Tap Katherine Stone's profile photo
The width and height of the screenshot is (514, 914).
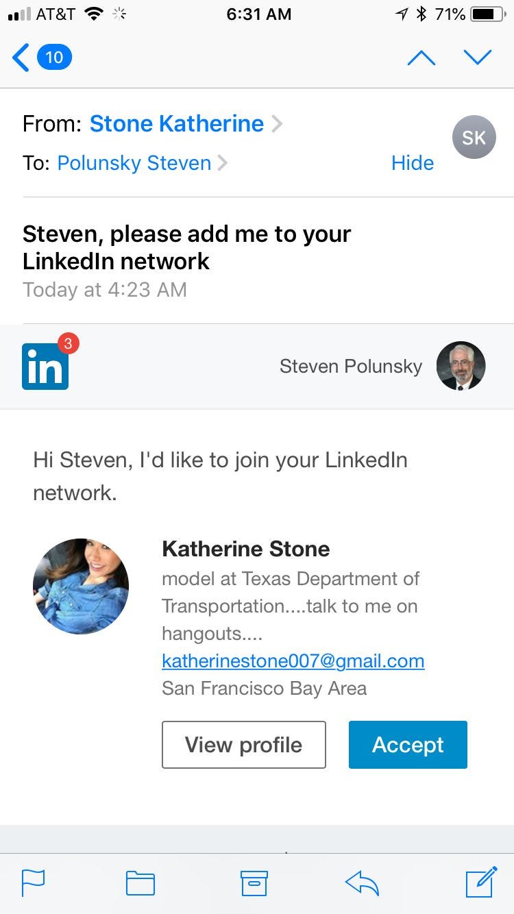[x=81, y=586]
